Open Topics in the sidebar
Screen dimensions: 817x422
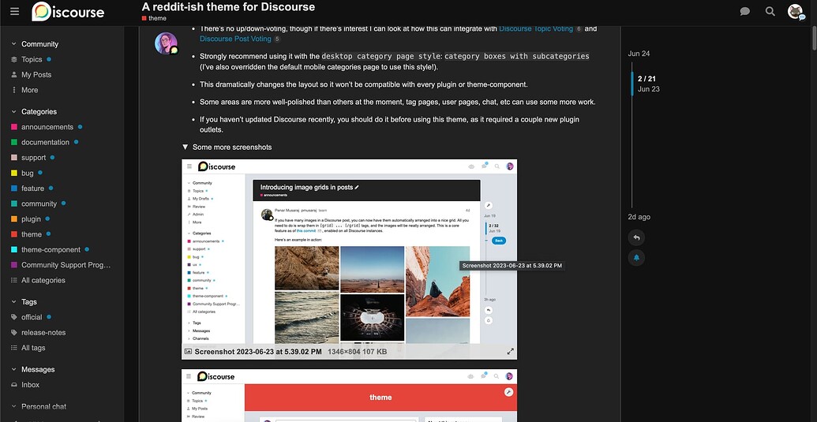(32, 59)
